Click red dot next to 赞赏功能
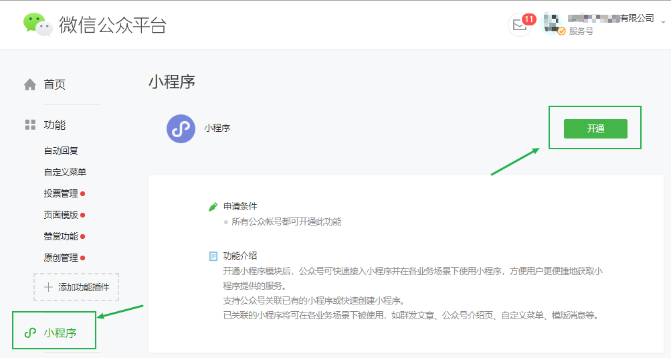Viewport: 671px width, 358px height. pos(82,237)
